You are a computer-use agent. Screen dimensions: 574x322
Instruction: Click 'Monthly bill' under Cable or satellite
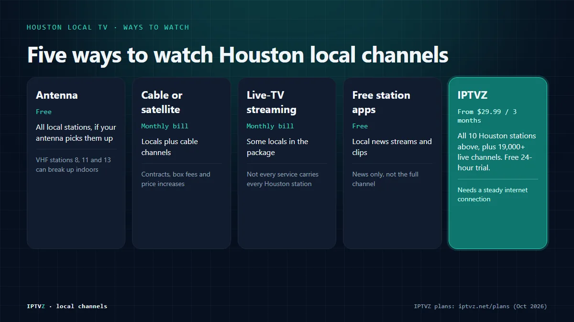point(165,126)
